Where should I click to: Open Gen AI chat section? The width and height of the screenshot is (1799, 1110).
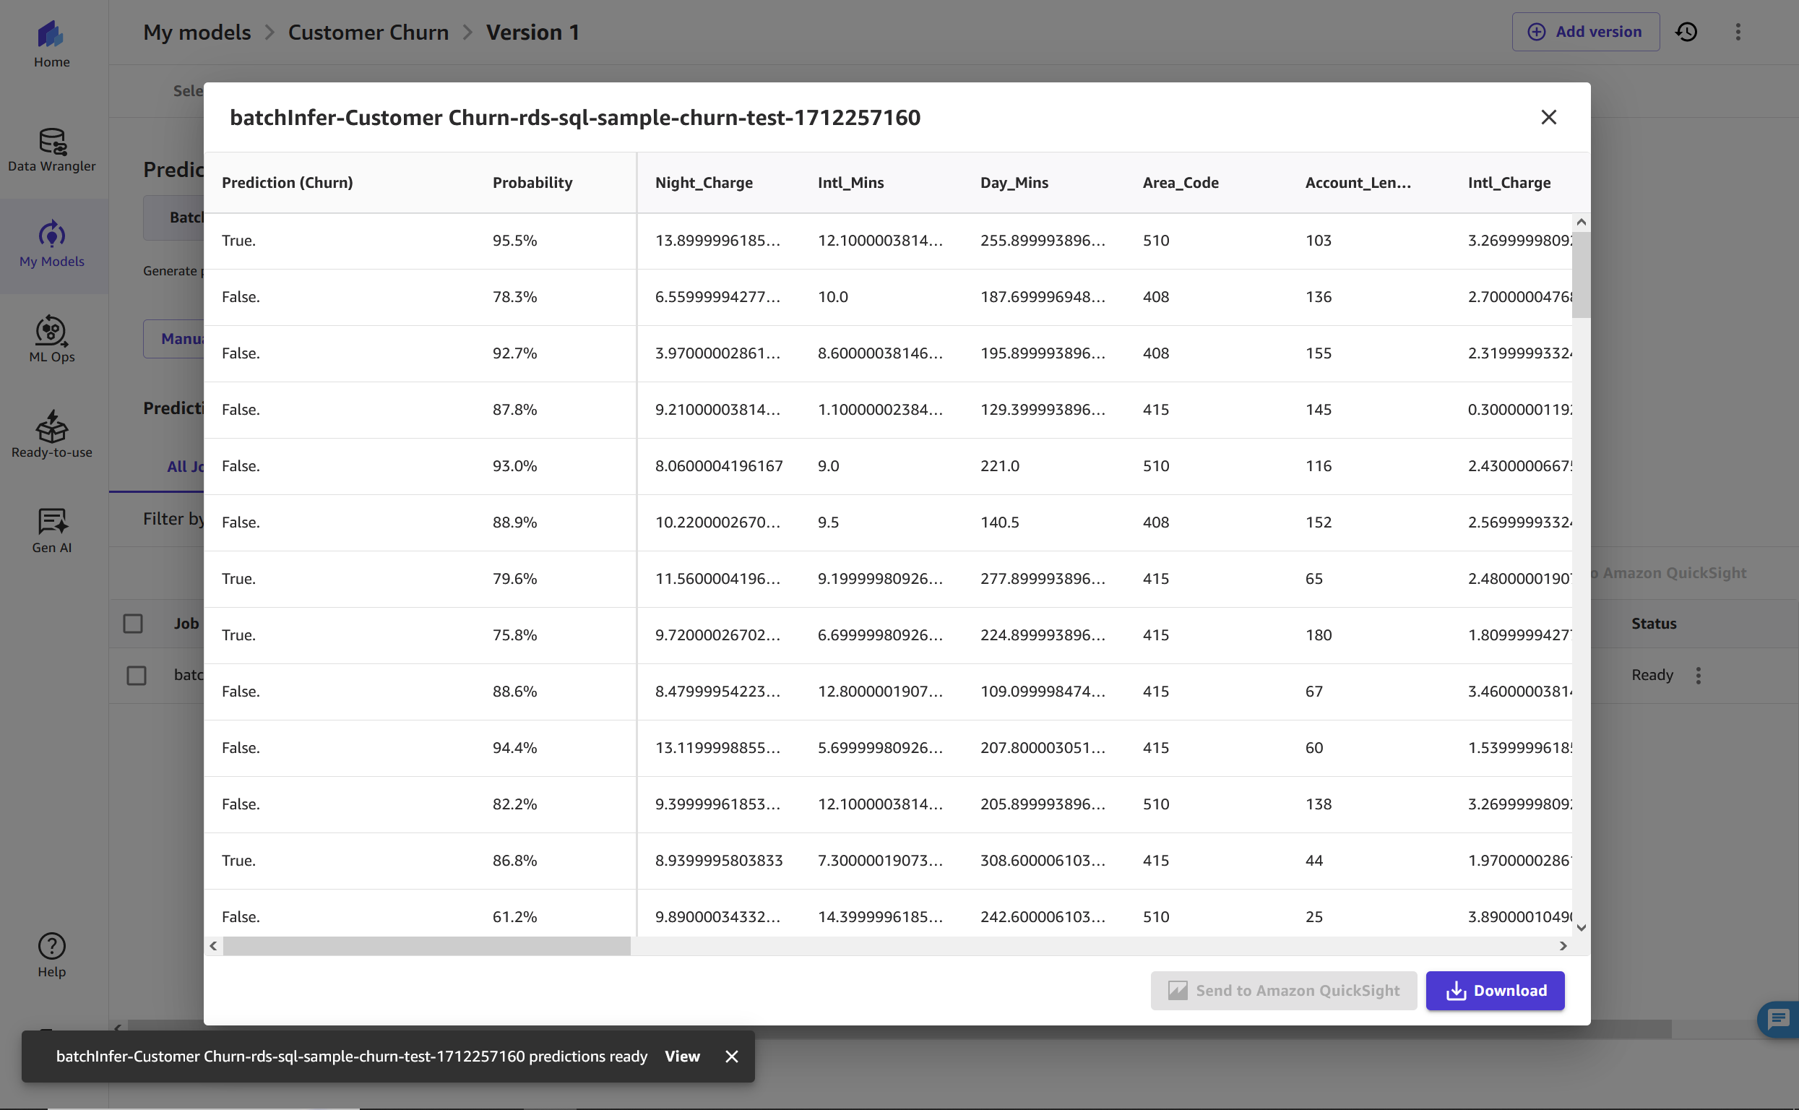point(51,530)
